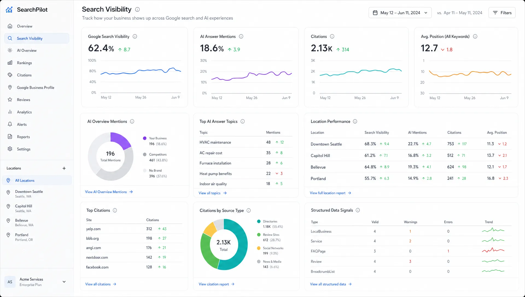Show info for Top AI Answer Topics
The width and height of the screenshot is (525, 297).
243,121
